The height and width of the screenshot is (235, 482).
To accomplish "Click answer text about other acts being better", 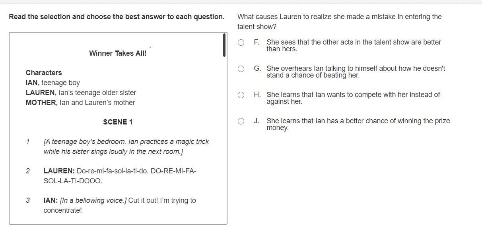I will point(354,45).
